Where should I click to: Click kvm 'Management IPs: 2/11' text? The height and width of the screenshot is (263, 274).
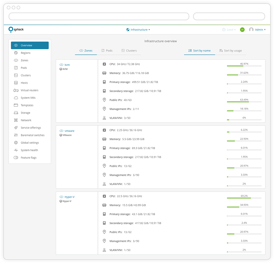pyautogui.click(x=124, y=109)
